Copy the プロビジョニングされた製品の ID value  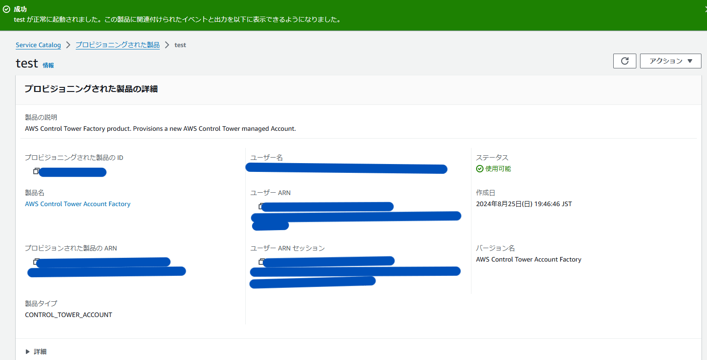pos(36,171)
